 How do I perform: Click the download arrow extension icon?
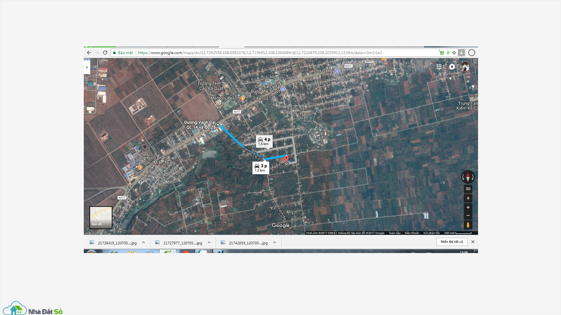point(461,52)
